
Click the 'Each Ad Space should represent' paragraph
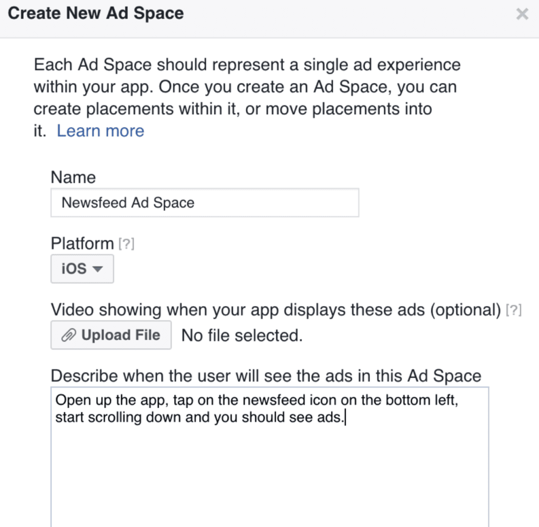point(247,98)
